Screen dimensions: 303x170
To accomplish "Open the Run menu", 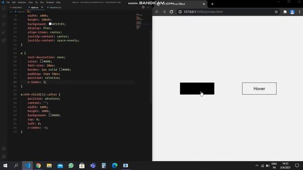I will tap(42, 2).
